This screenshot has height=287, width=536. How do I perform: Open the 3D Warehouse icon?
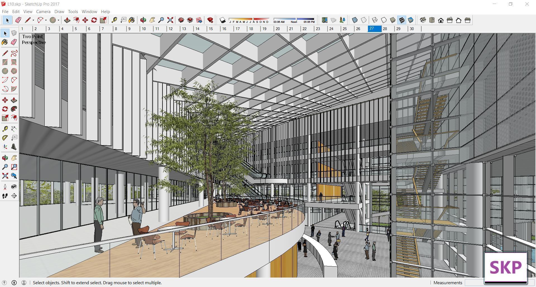(181, 20)
